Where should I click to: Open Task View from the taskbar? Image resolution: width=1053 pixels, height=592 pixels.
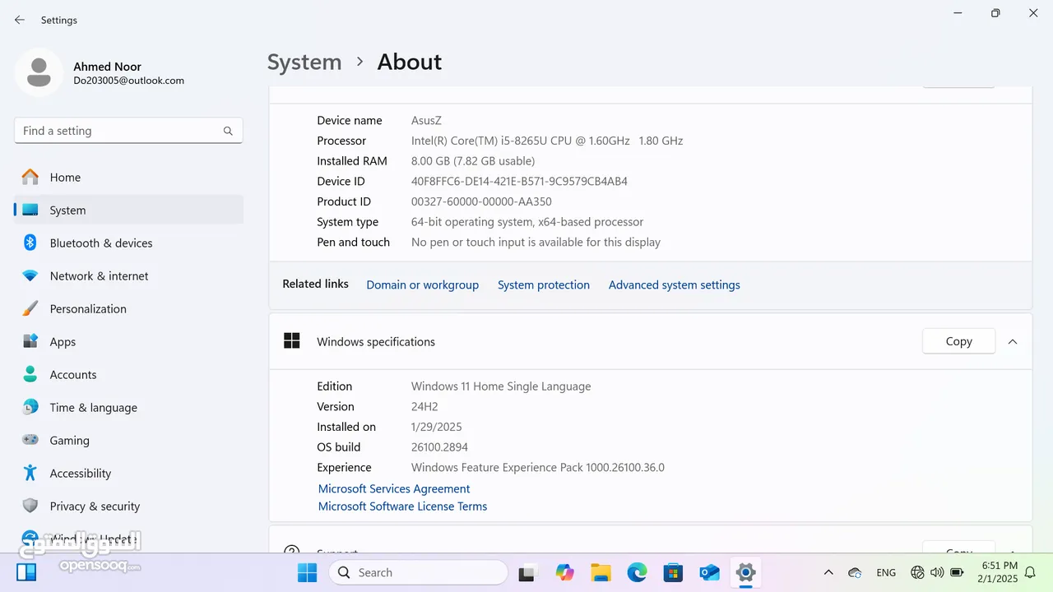coord(528,572)
